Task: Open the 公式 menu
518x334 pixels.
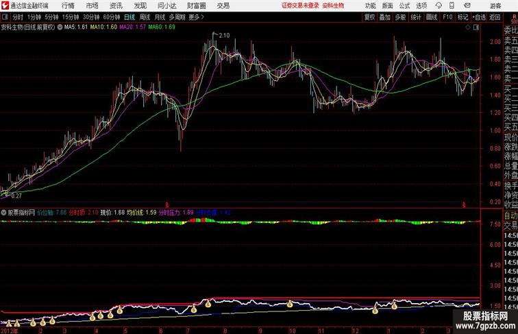Action: coord(404,5)
